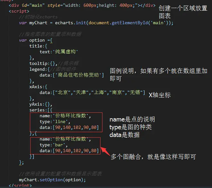This screenshot has height=188, width=212.
Task: Select the "天津" xAxis entry
Action: (81, 92)
